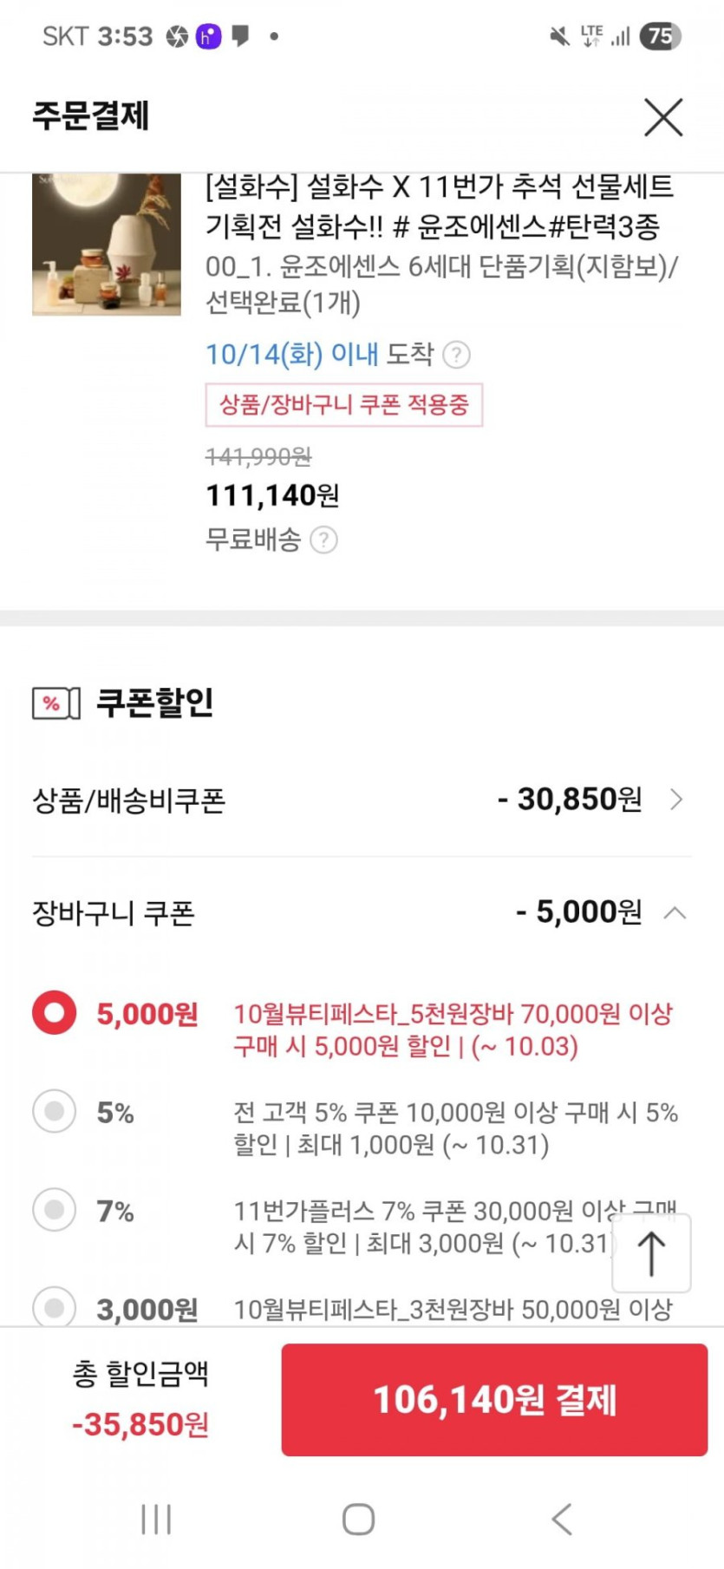Tap the scroll-to-top arrow button
Screen dimensions: 724x1569
click(x=651, y=1253)
